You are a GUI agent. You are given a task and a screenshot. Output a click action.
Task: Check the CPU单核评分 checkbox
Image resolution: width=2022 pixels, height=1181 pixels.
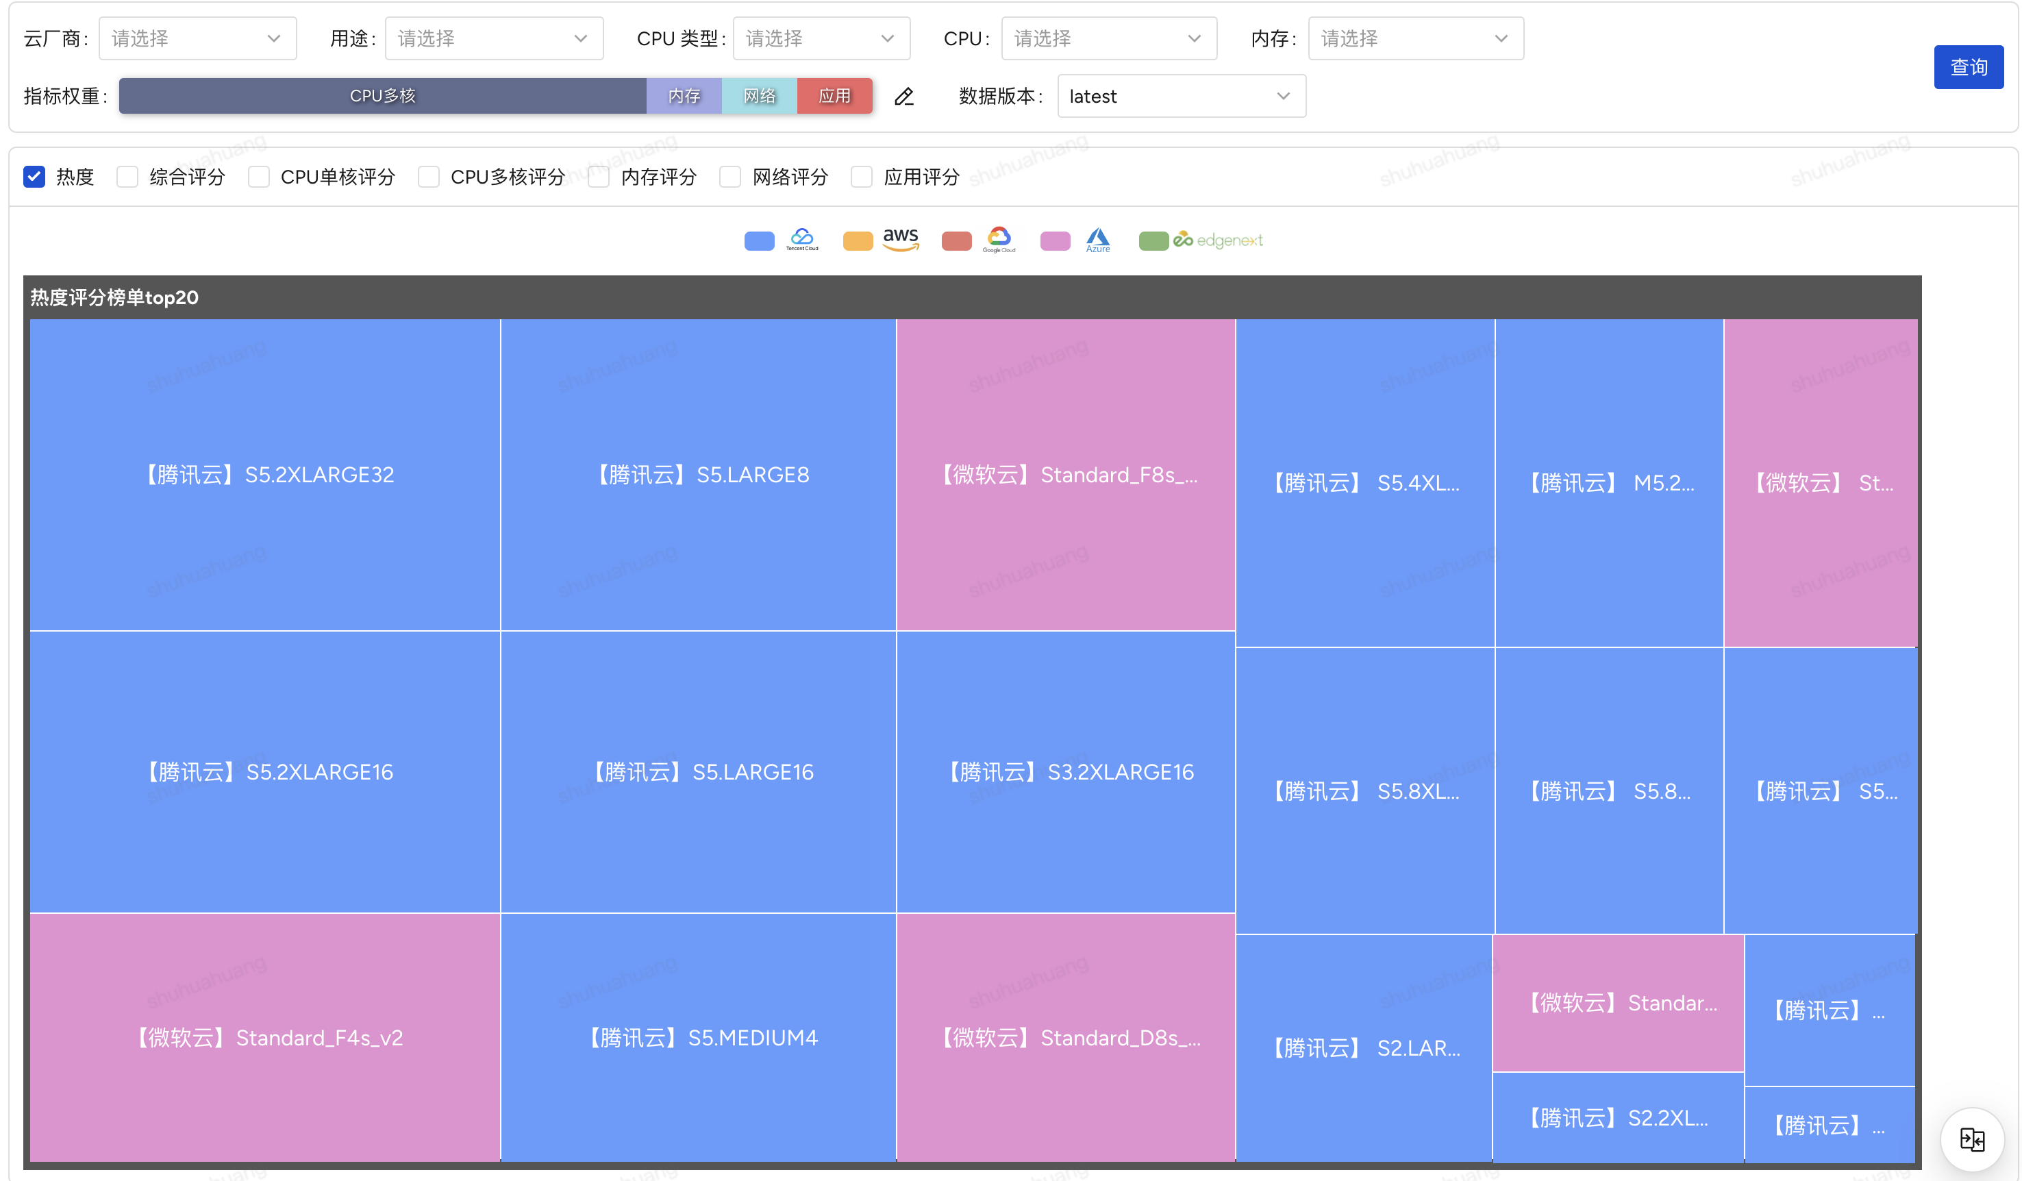tap(258, 177)
